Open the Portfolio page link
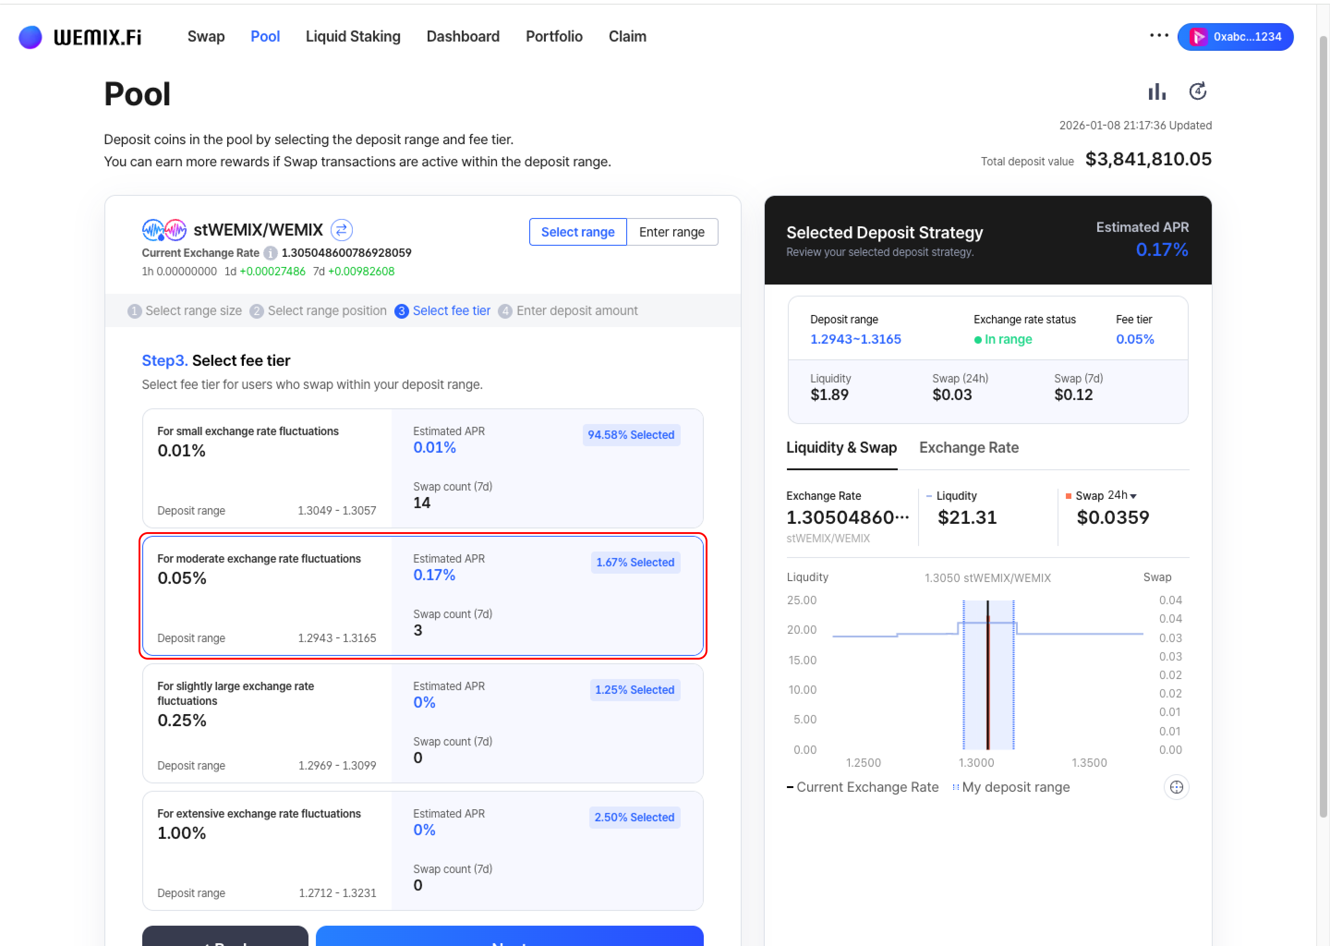 click(554, 36)
